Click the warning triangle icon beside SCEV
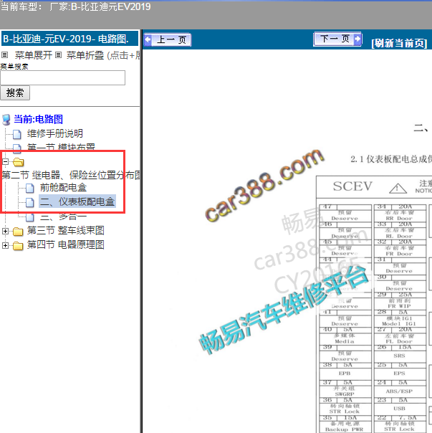Screen dimensions: 432x433 398,189
